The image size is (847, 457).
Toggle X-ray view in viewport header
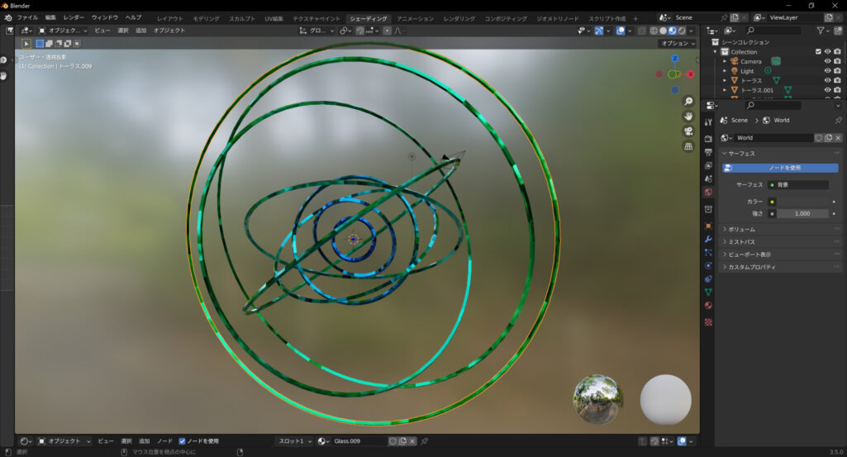point(641,31)
